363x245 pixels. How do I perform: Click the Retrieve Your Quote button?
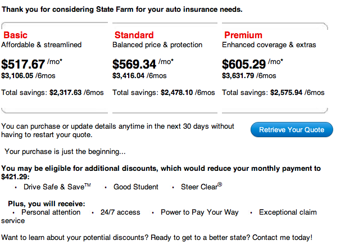(x=292, y=130)
